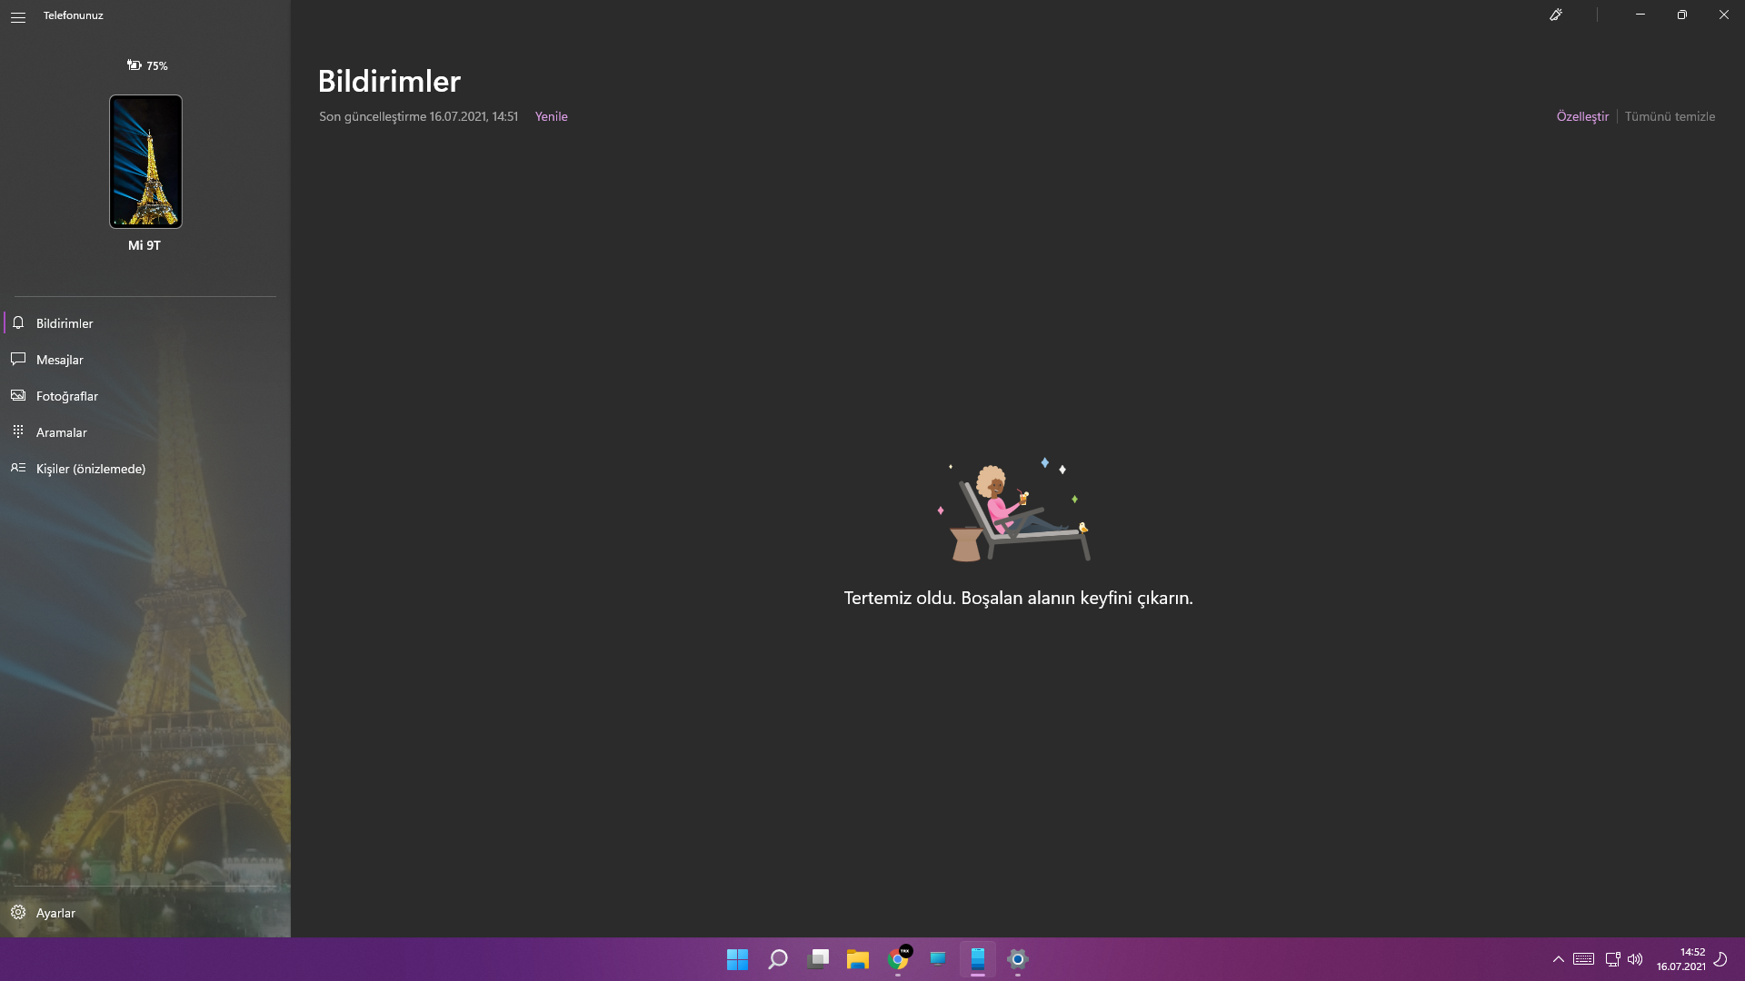This screenshot has width=1745, height=981.
Task: Open File Explorer from the taskbar
Action: pyautogui.click(x=858, y=959)
